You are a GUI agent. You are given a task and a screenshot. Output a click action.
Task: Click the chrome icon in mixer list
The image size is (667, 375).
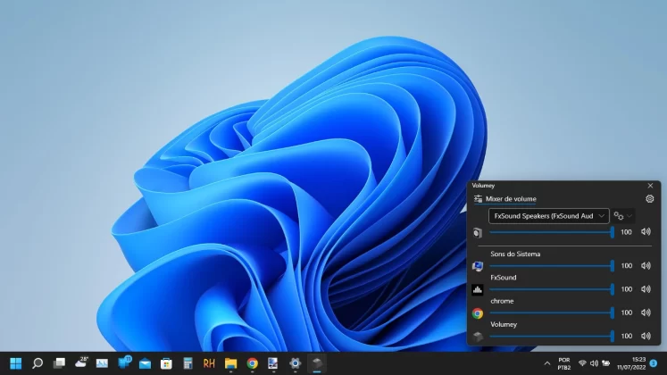click(478, 313)
